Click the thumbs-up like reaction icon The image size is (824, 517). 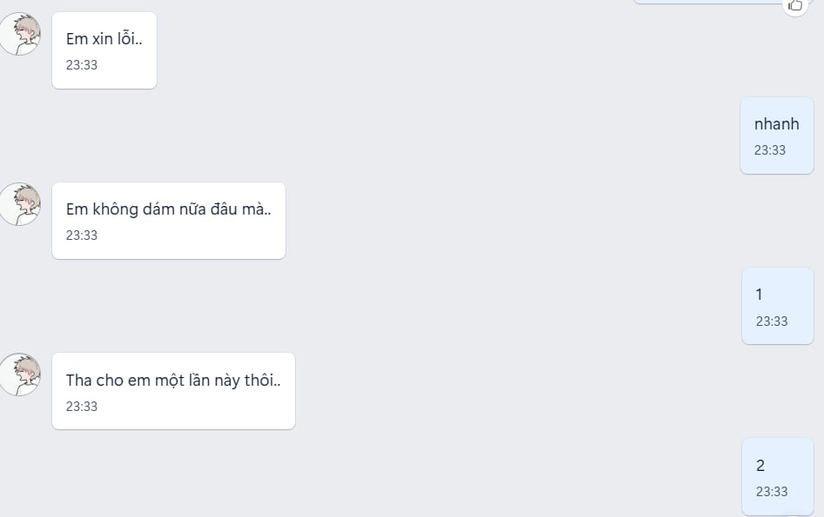[x=794, y=5]
